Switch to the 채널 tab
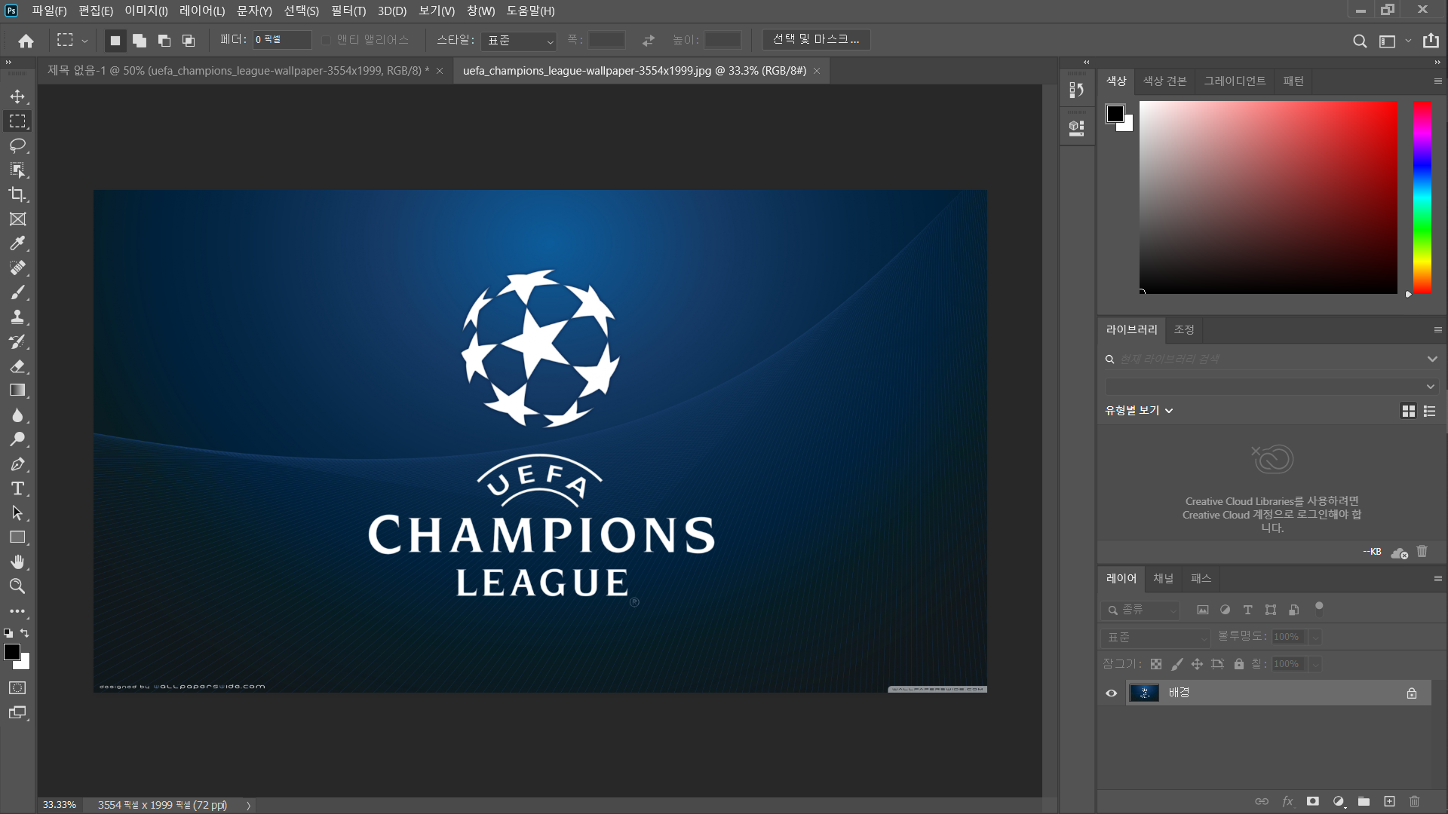 pos(1163,579)
